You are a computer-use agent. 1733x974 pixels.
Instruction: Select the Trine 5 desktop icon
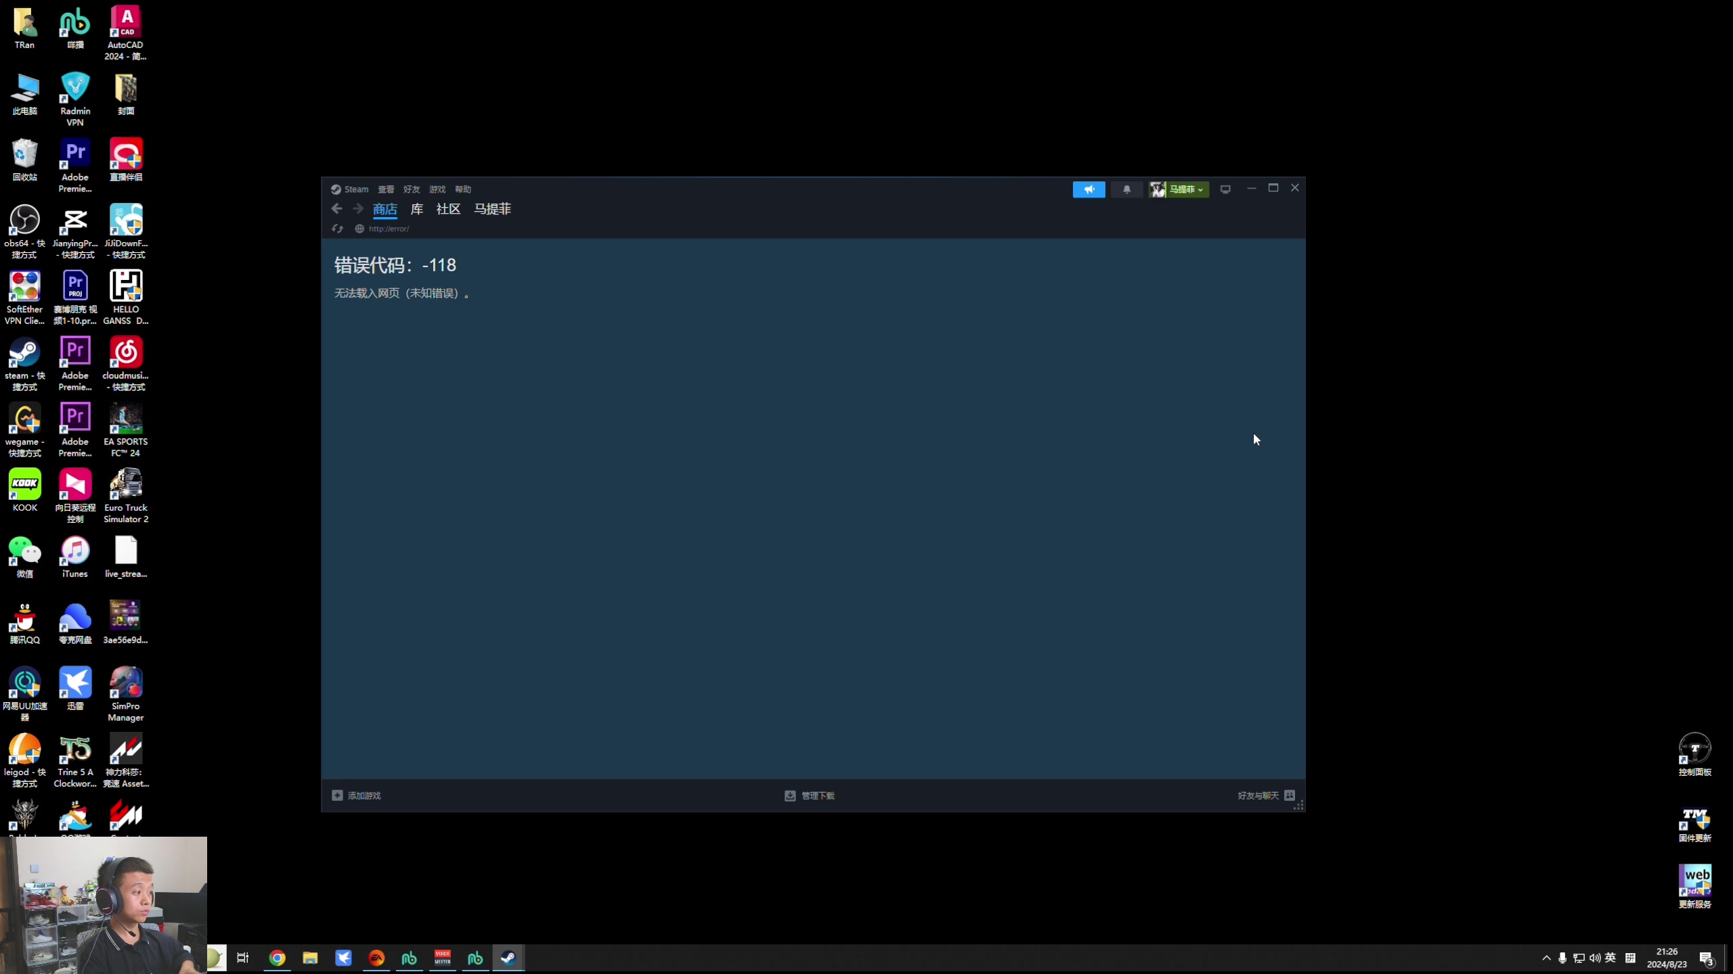(x=75, y=760)
